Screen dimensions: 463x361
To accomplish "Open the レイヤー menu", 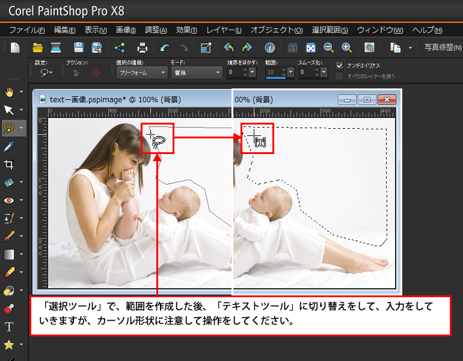I will pyautogui.click(x=224, y=30).
